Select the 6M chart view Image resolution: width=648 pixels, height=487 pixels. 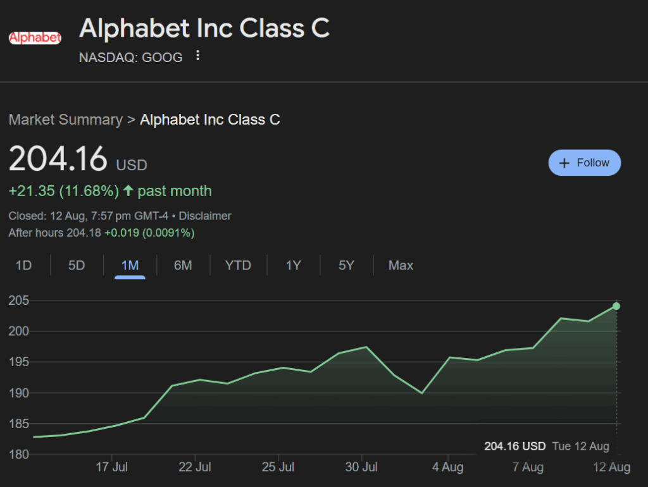pos(182,265)
